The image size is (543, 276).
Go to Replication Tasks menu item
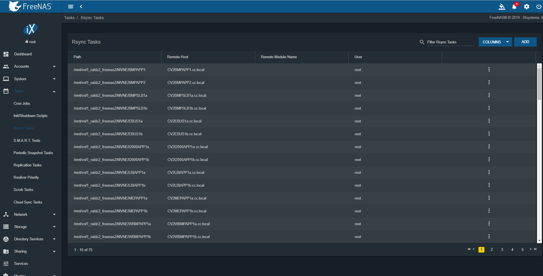tap(27, 165)
